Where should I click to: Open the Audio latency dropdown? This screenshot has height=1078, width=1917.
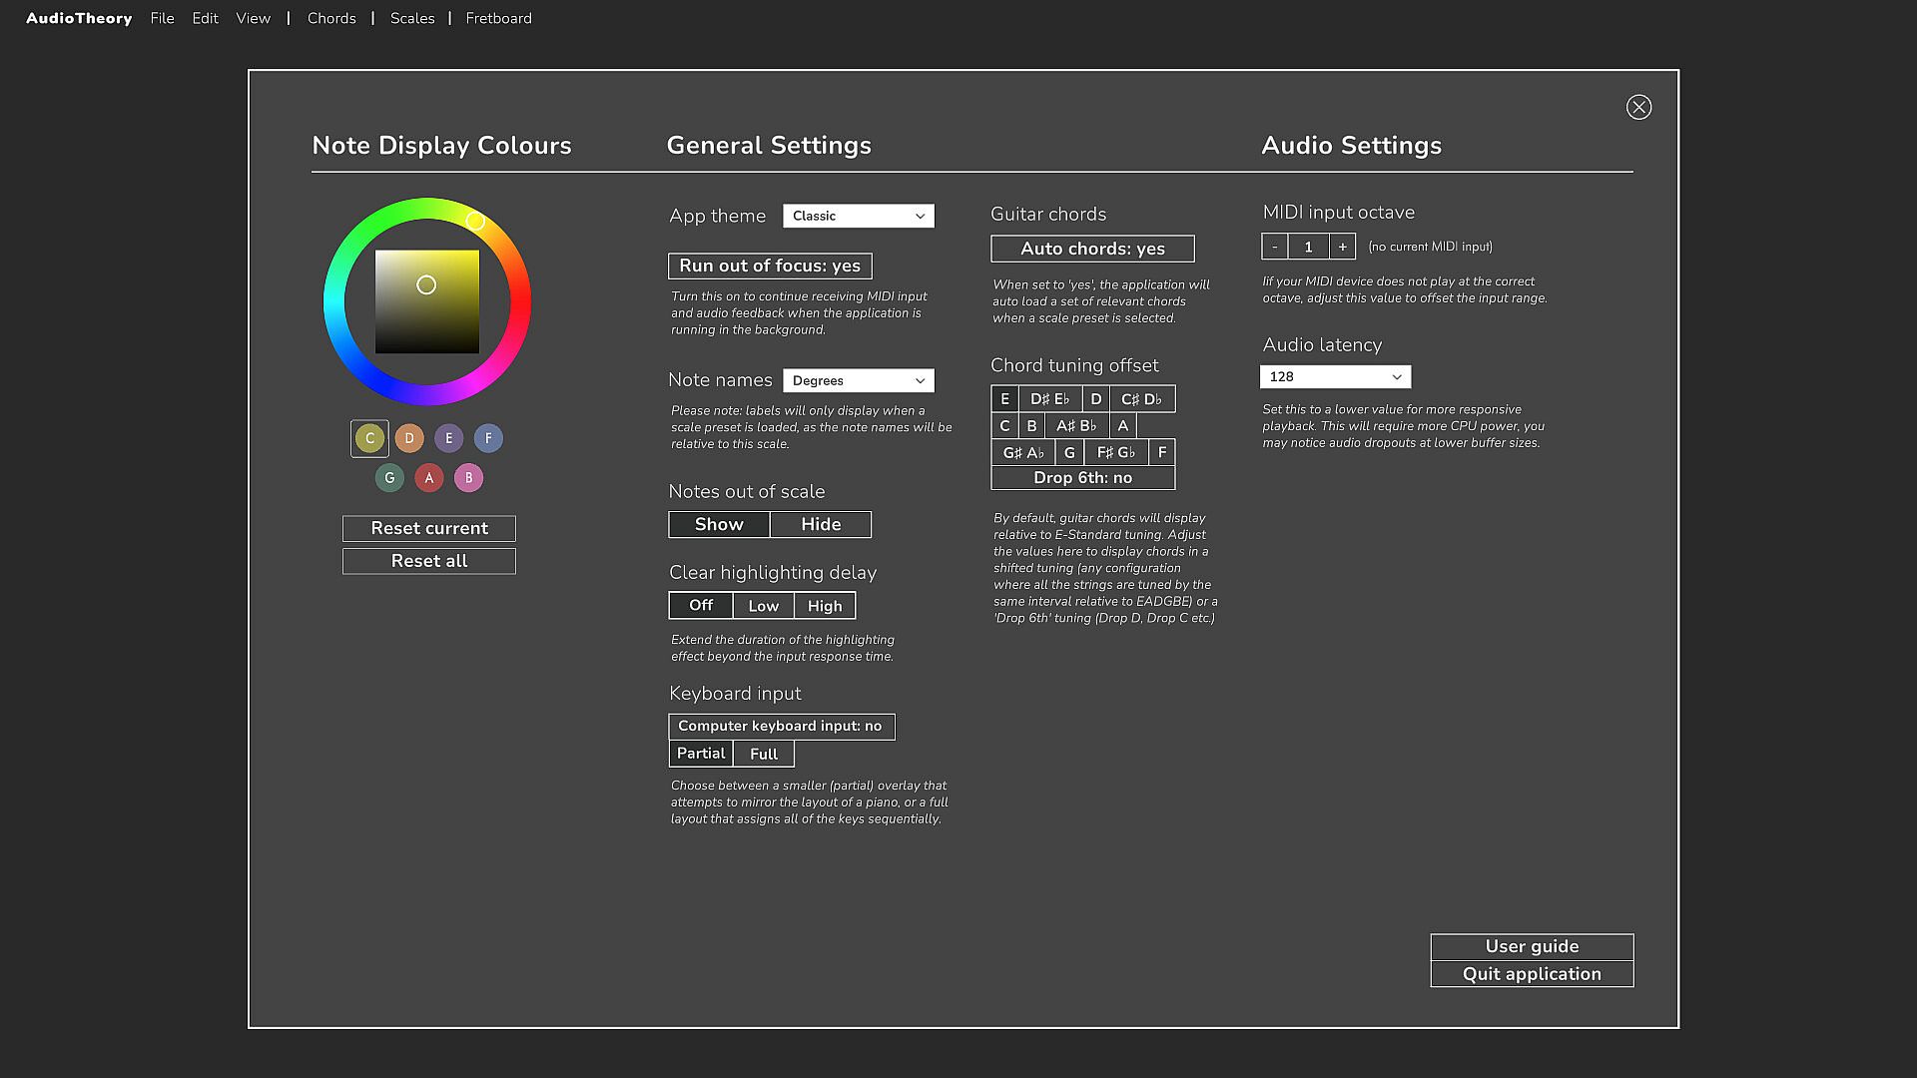[x=1335, y=376]
